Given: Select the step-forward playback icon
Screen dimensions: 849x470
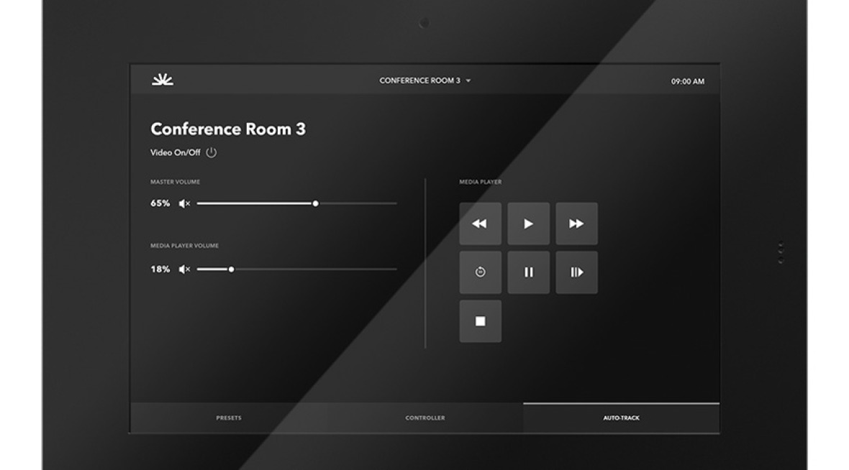Looking at the screenshot, I should pyautogui.click(x=576, y=272).
